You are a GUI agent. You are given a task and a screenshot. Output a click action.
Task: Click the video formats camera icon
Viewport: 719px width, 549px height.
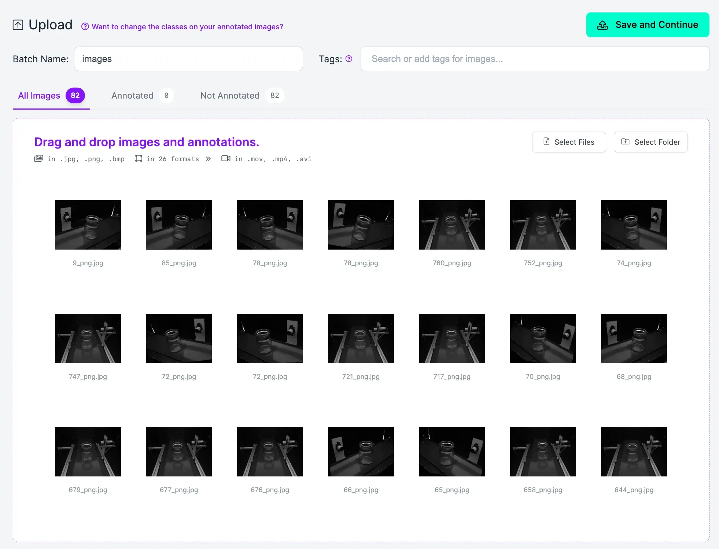(x=226, y=158)
